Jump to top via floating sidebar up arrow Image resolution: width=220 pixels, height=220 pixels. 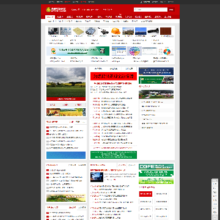tap(215, 217)
